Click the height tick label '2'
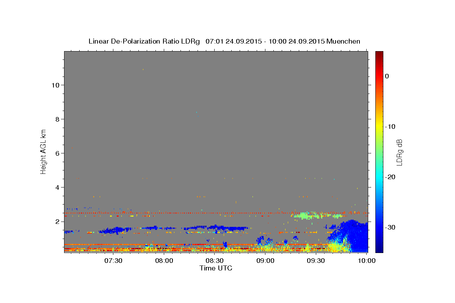The image size is (455, 303). [x=57, y=221]
